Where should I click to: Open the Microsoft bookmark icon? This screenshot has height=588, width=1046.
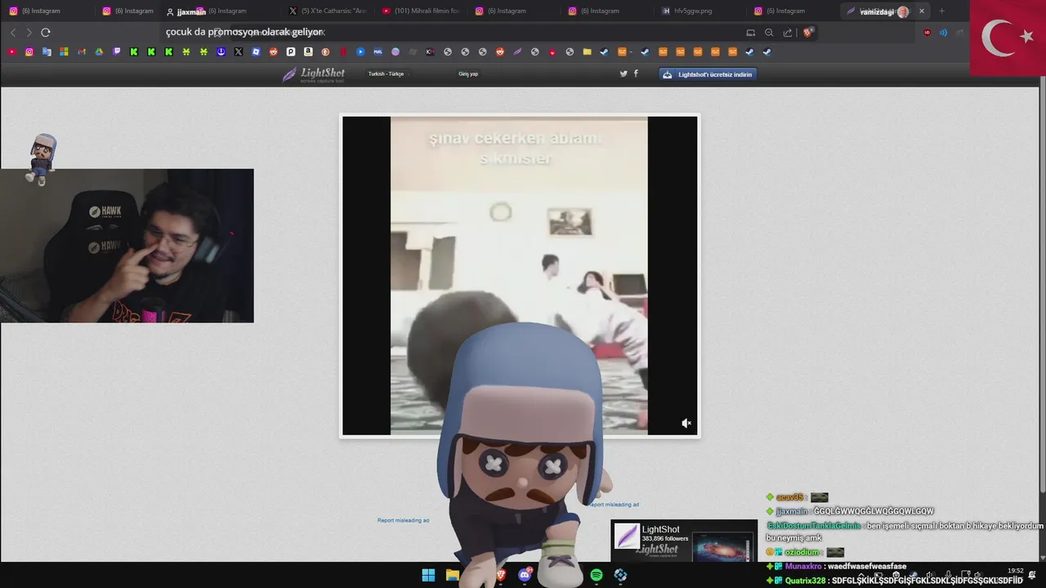[64, 51]
